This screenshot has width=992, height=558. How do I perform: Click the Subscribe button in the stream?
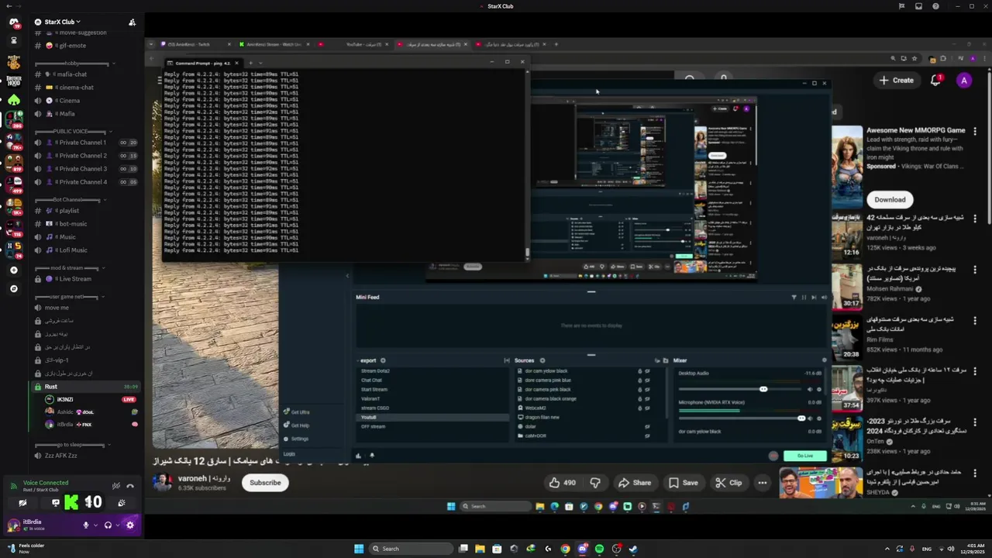click(x=265, y=482)
